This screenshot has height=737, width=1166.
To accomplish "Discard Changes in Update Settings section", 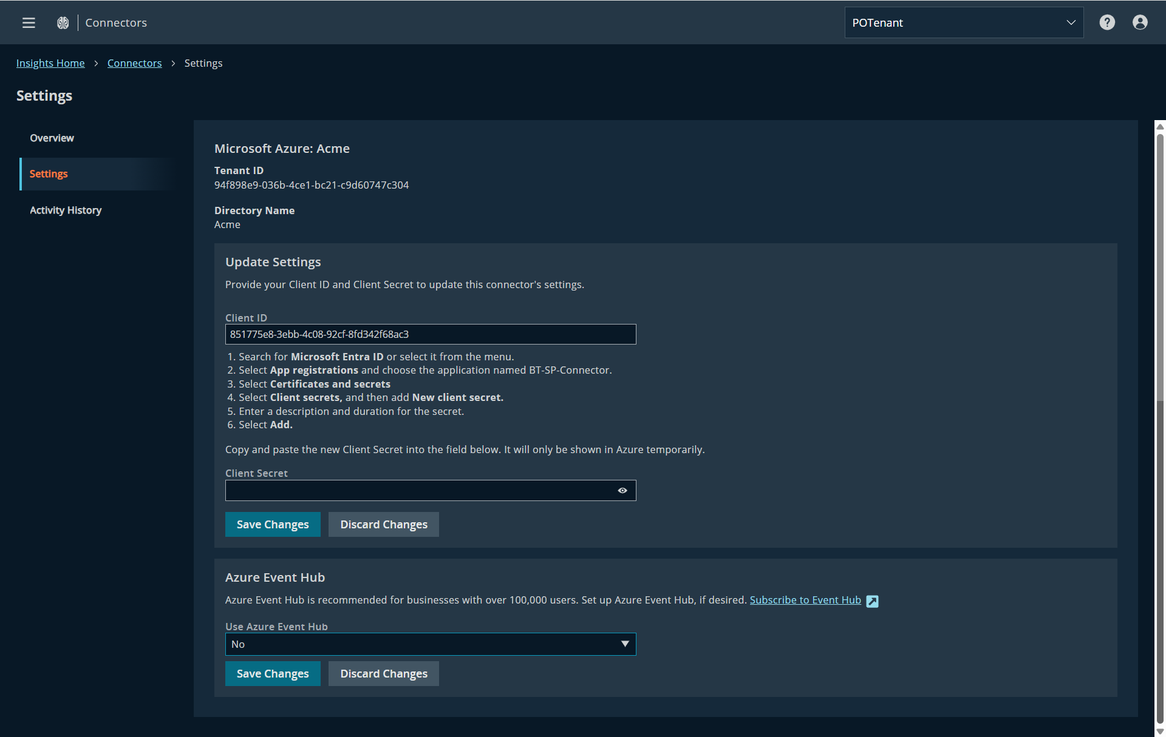I will click(383, 525).
